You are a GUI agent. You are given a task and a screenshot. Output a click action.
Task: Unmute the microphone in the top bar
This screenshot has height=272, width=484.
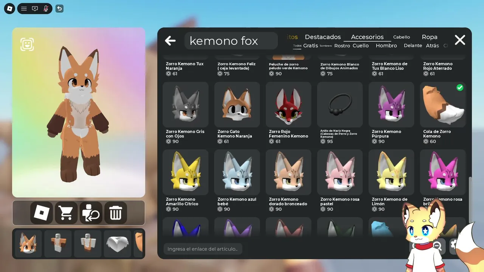[x=46, y=8]
